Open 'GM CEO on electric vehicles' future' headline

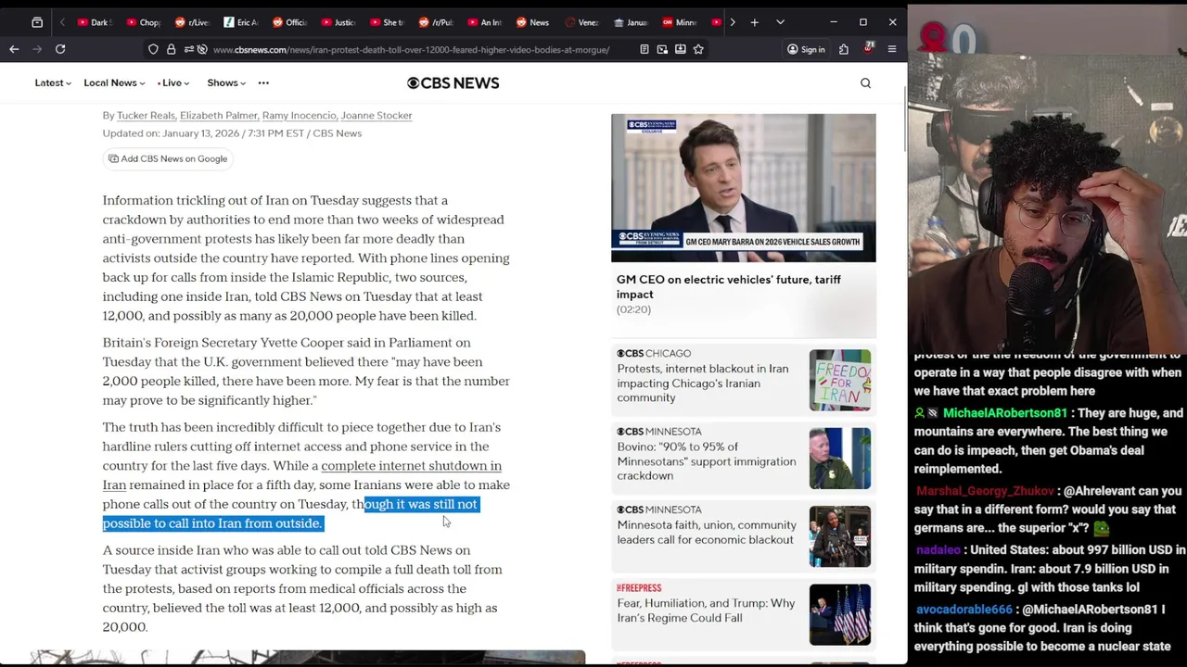point(729,287)
